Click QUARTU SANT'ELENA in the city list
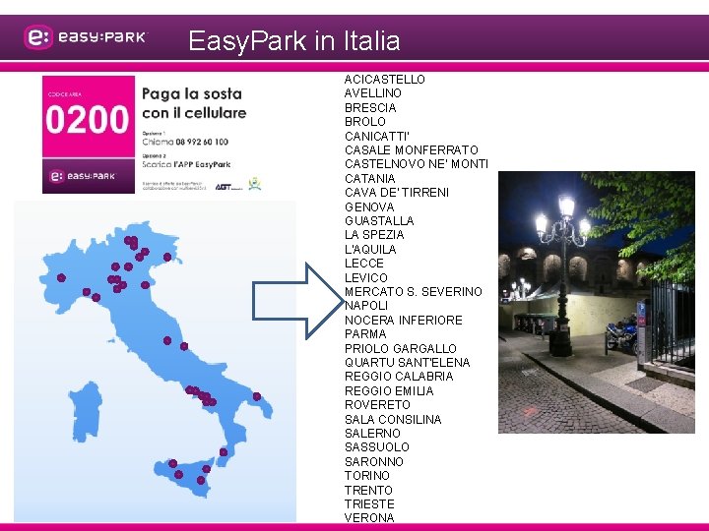Screen dimensions: 709x531 (x=408, y=363)
